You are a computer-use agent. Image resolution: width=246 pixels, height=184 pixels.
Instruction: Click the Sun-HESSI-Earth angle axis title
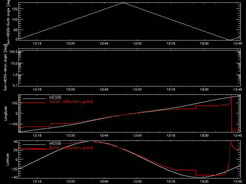click(x=8, y=22)
